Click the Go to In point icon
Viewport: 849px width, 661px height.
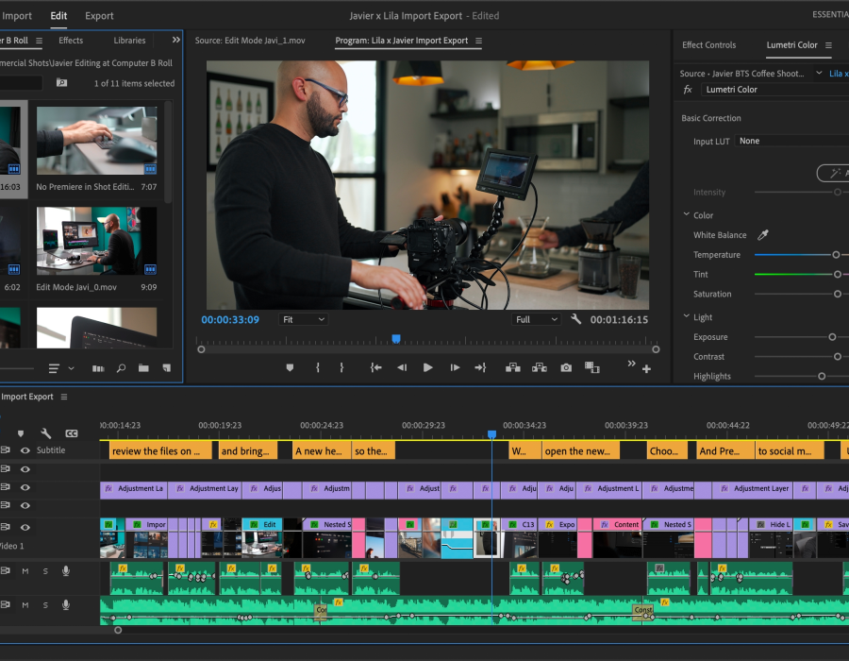375,368
